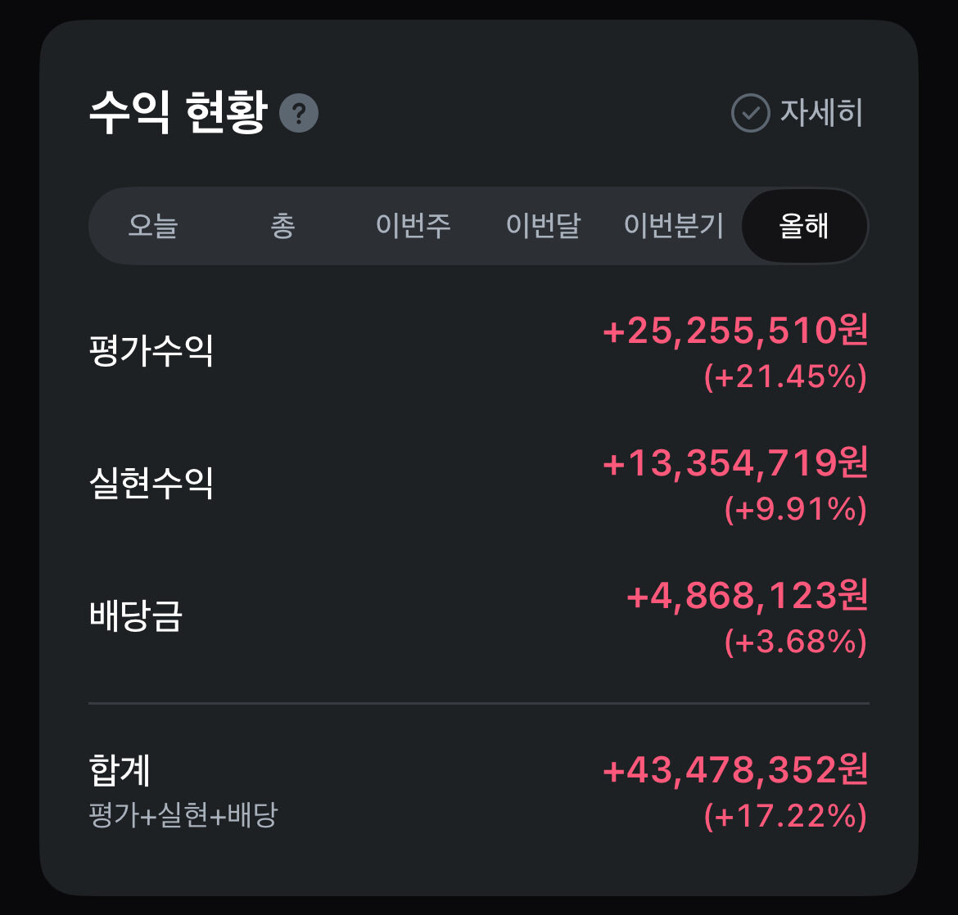958x915 pixels.
Task: Switch to the 오늘 tab
Action: point(153,226)
